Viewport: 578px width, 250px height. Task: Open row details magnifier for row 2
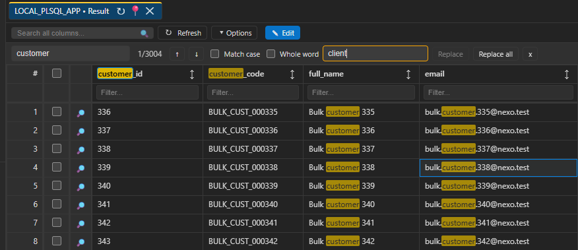80,131
